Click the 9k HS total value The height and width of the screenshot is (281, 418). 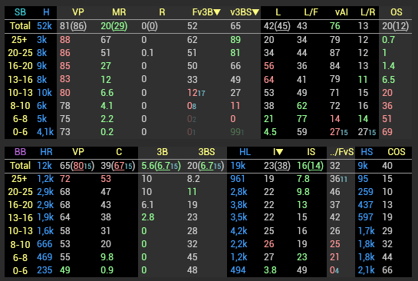[x=363, y=166]
